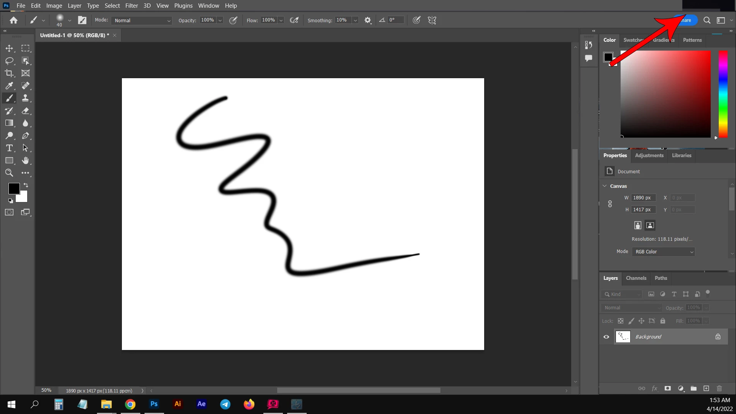
Task: Click the Zoom tool
Action: click(9, 173)
